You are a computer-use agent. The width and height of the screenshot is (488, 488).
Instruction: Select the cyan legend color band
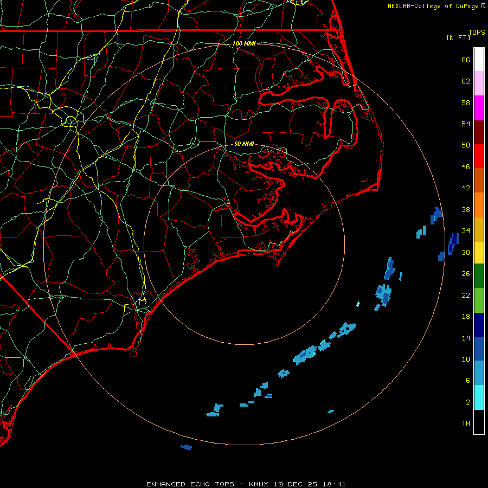tap(479, 397)
